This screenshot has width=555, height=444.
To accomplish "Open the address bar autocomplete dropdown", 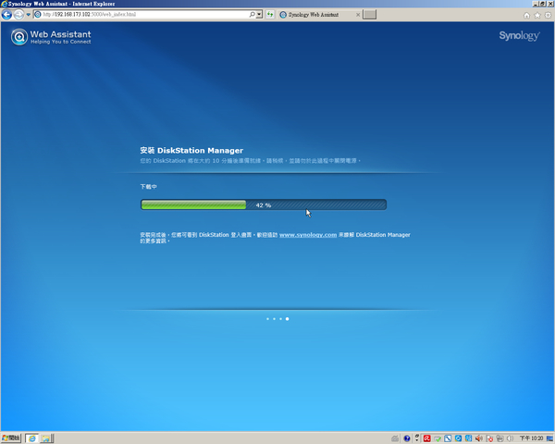I will [x=259, y=15].
